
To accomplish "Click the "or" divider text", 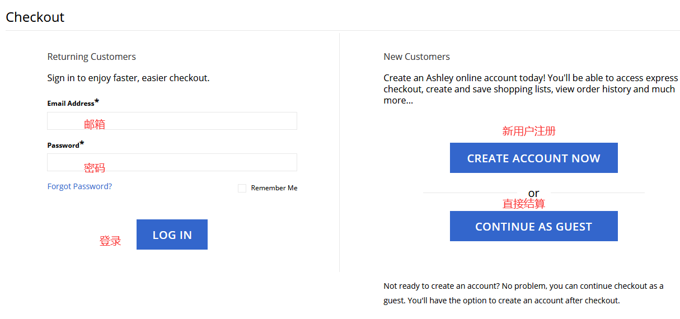I will coord(533,193).
